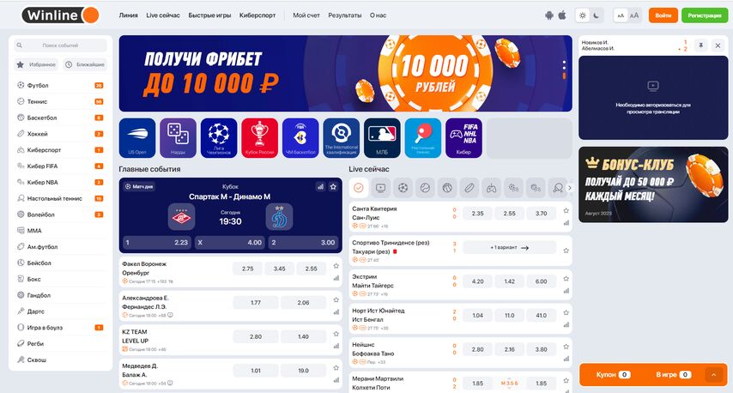Switch to the light theme sun toggle
The width and height of the screenshot is (733, 393).
pyautogui.click(x=583, y=15)
